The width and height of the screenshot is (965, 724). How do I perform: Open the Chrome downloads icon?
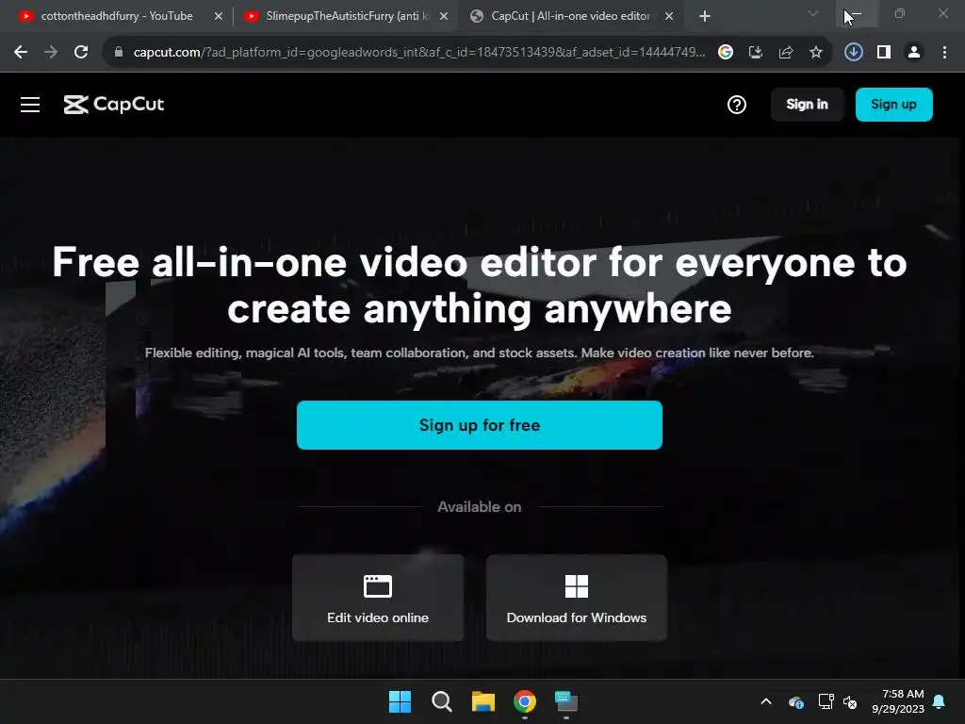click(854, 53)
